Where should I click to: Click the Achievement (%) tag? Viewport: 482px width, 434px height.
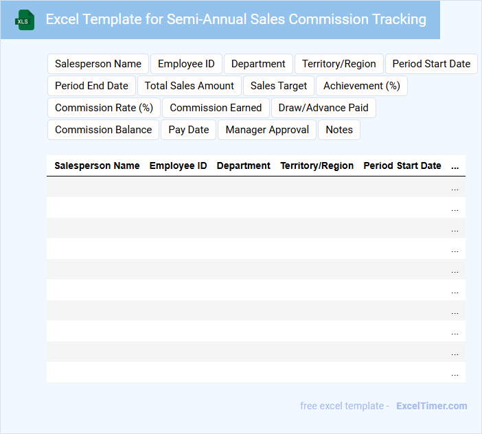pyautogui.click(x=362, y=86)
